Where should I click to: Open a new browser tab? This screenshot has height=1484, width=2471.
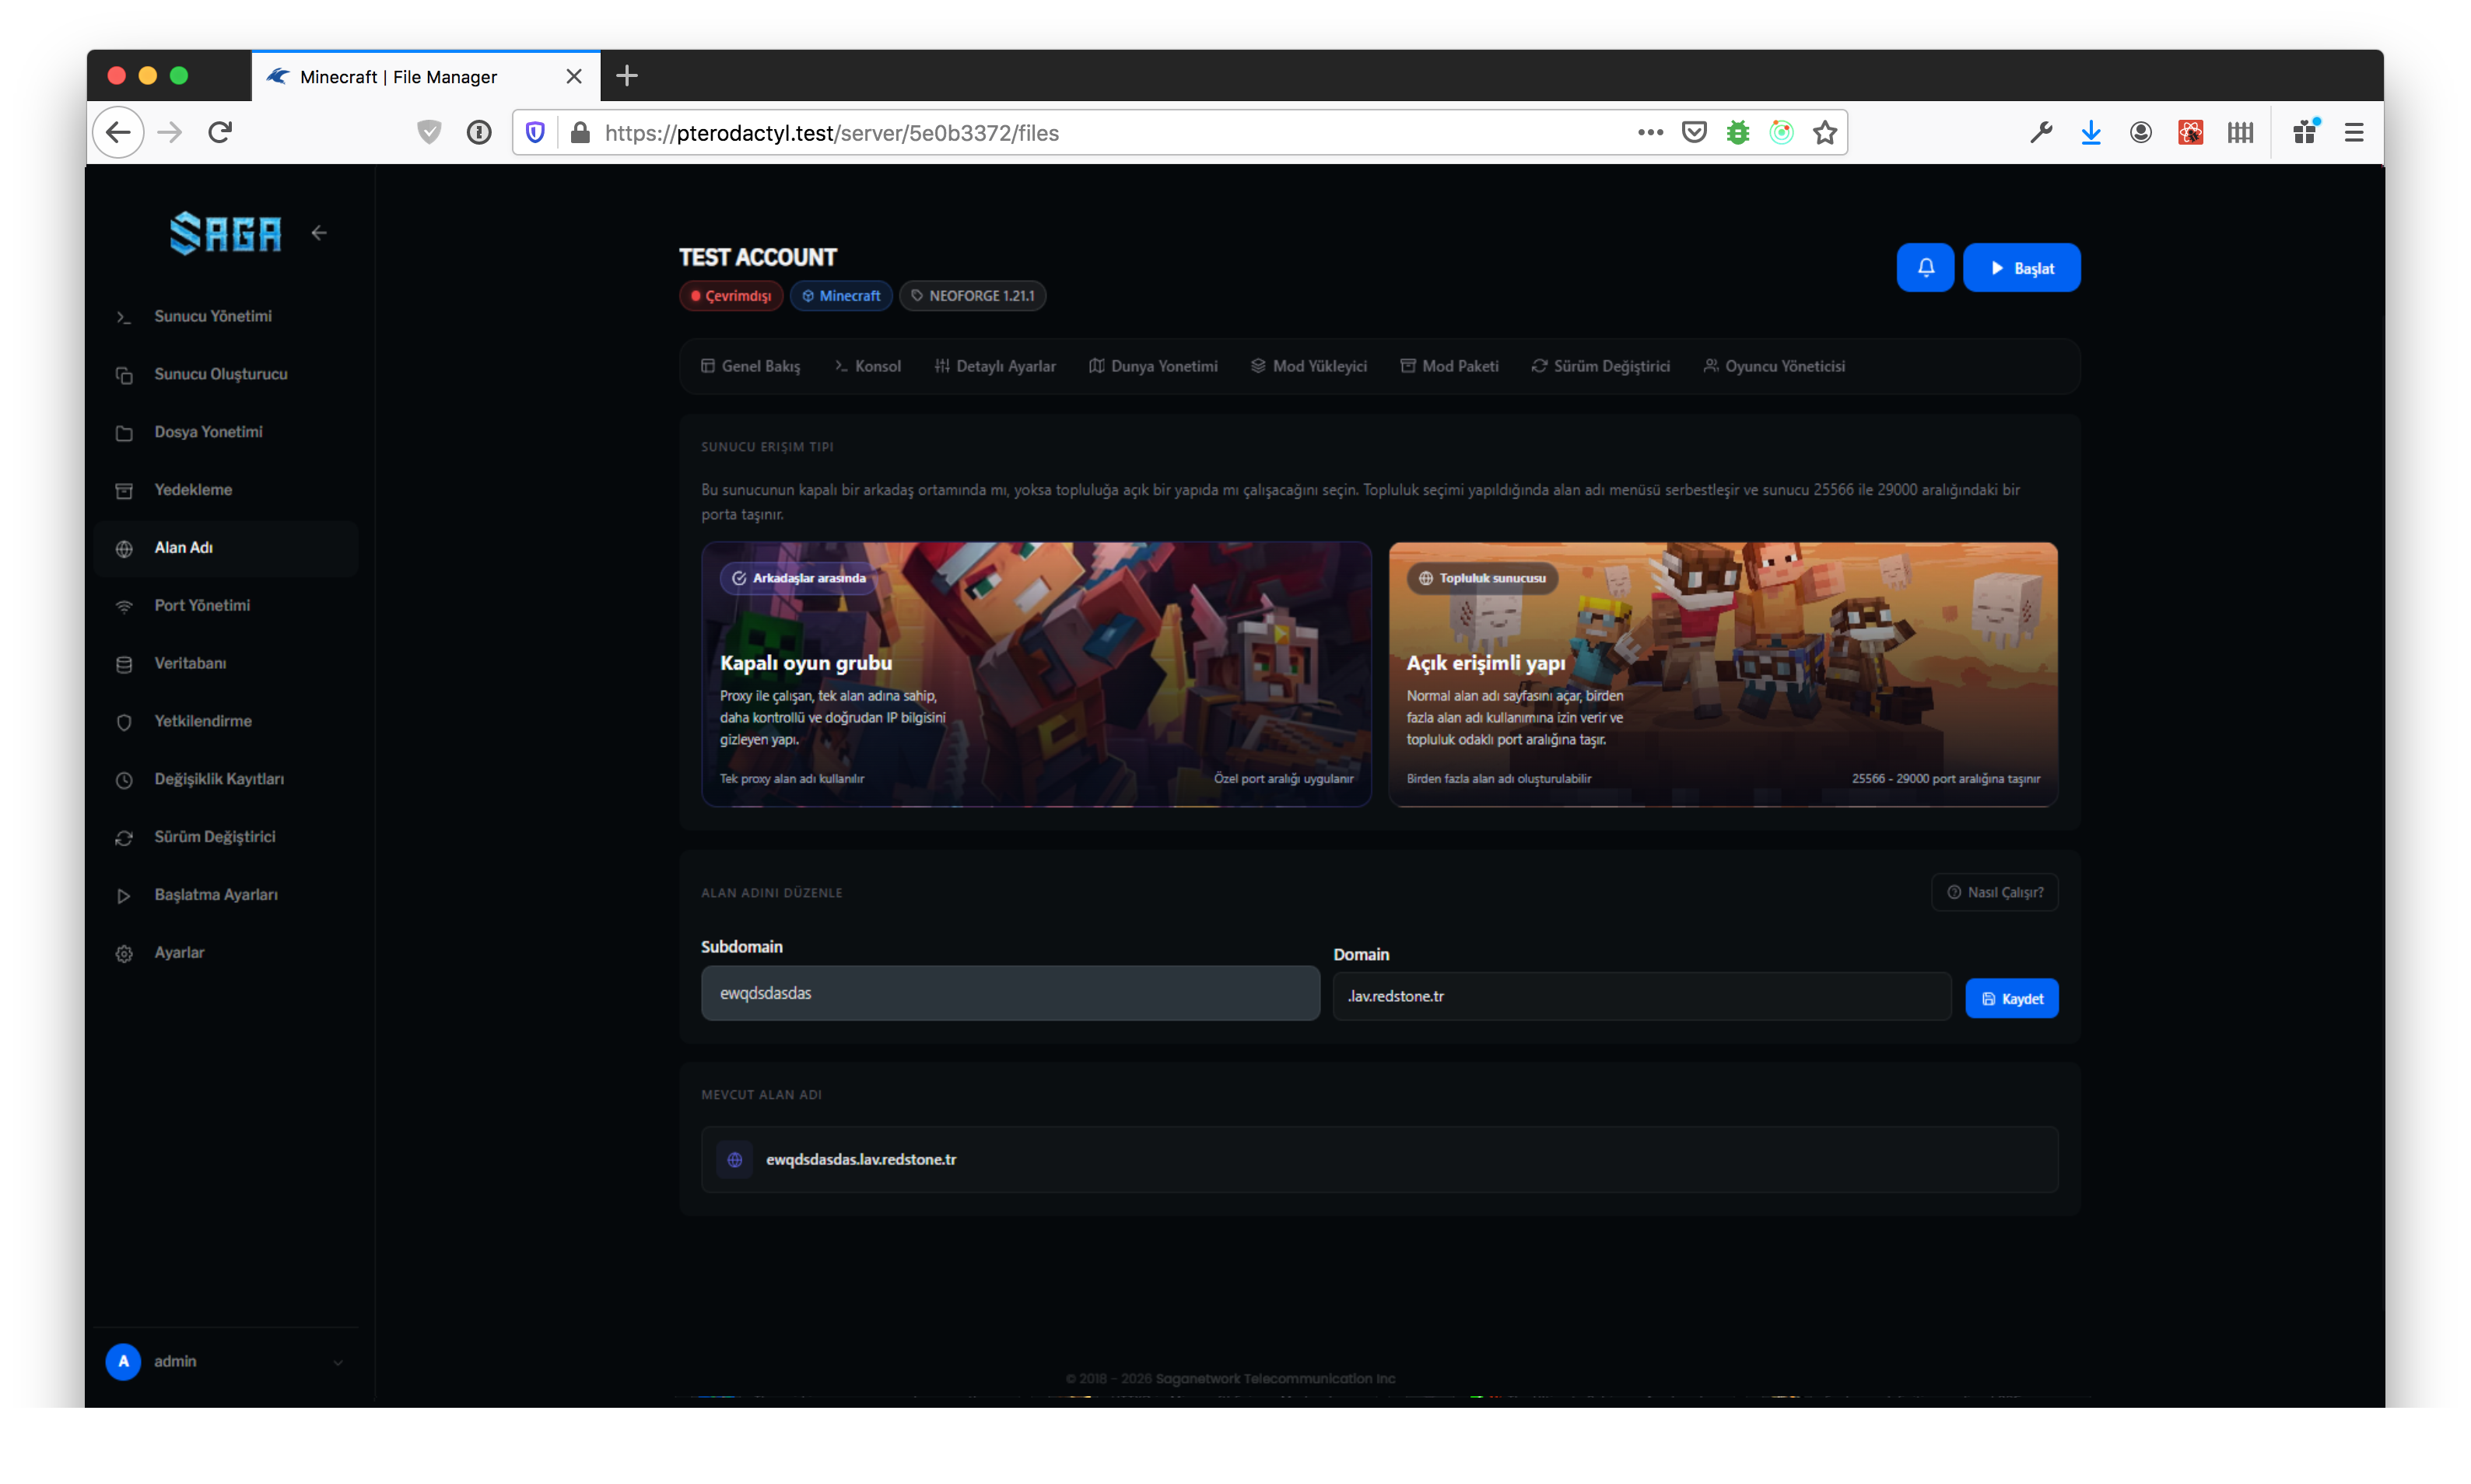point(627,75)
